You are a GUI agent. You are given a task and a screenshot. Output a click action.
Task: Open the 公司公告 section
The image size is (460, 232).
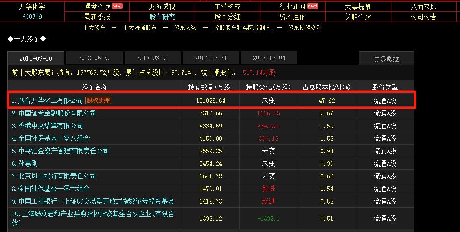pos(424,17)
